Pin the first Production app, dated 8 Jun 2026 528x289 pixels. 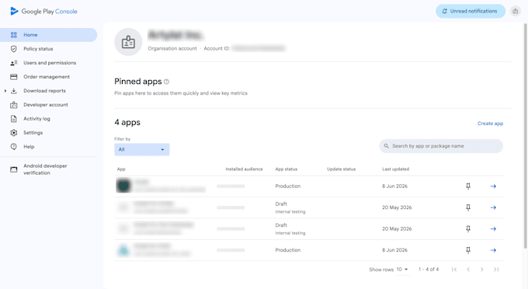click(x=468, y=186)
